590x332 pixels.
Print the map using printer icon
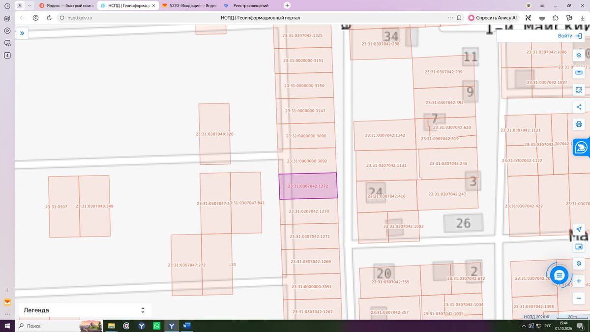click(x=579, y=124)
